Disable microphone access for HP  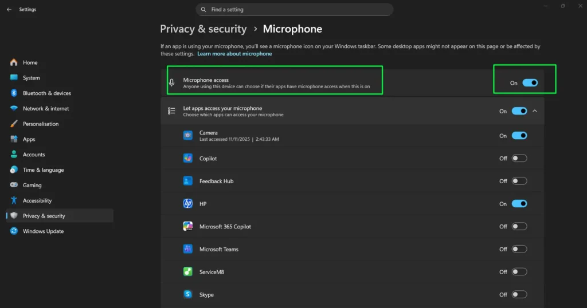[x=519, y=204]
